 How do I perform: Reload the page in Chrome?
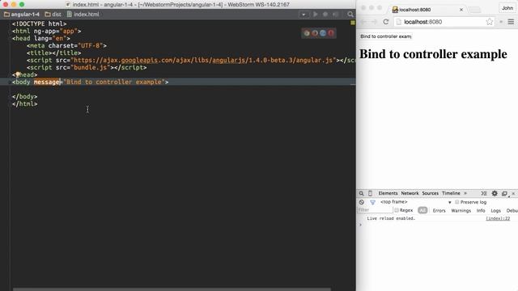click(x=385, y=22)
